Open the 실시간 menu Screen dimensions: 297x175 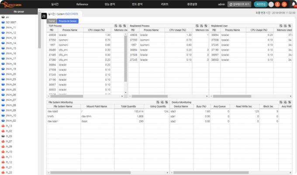coord(55,4)
